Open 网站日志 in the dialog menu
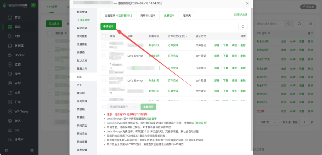This screenshot has width=322, height=155. tap(82, 133)
